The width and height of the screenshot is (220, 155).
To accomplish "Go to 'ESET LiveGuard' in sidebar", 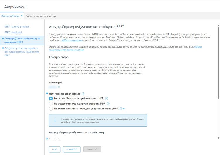I will coord(13,32).
